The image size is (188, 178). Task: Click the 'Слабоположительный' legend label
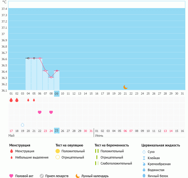point(116,163)
